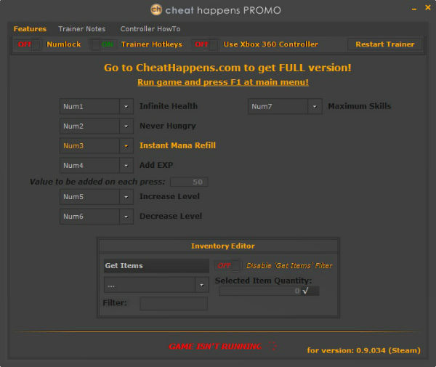Click the CheatHappens.com FULL version banner
This screenshot has width=436, height=367.
(x=227, y=68)
